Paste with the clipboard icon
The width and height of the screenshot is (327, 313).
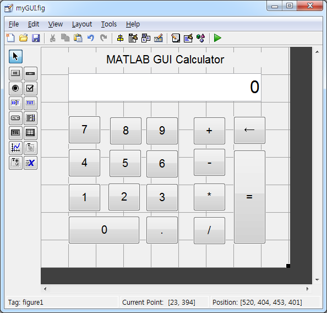coord(78,38)
